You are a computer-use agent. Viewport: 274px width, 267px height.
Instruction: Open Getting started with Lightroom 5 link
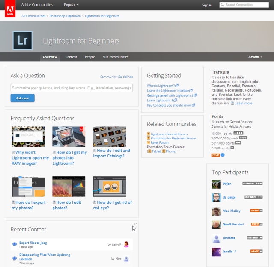170,95
